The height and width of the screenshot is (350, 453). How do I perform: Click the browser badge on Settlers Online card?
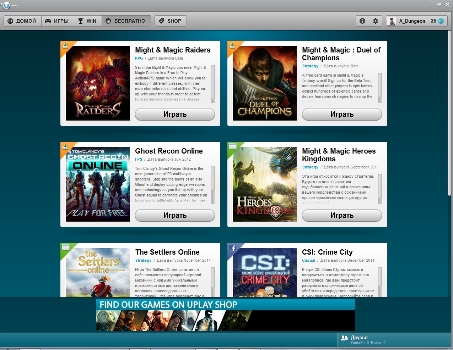click(66, 247)
